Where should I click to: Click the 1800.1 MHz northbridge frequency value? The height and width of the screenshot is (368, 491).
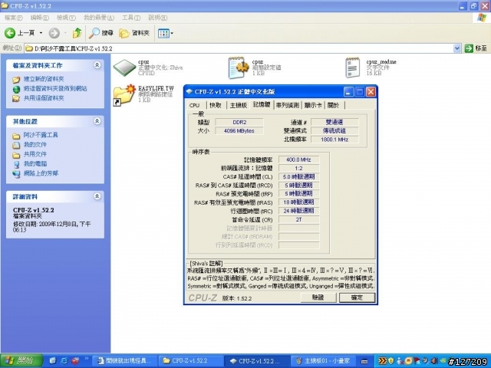pyautogui.click(x=334, y=140)
